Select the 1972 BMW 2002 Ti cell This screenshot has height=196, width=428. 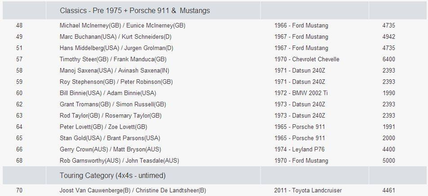click(x=301, y=93)
